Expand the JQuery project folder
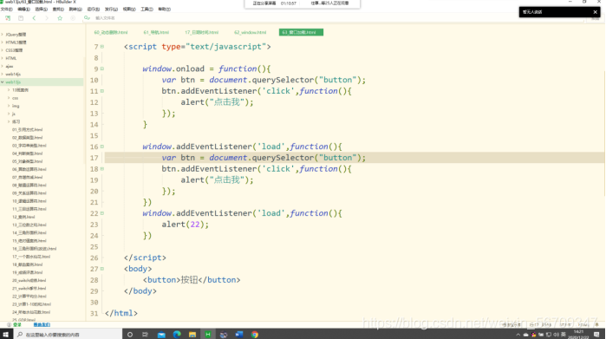Viewport: 606px width, 339px height. point(3,35)
